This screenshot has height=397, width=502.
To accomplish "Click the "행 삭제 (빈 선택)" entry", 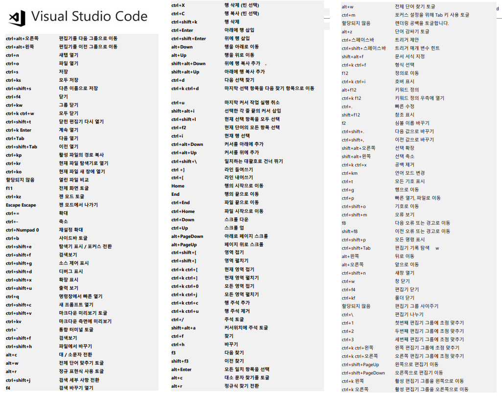I will pyautogui.click(x=242, y=5).
